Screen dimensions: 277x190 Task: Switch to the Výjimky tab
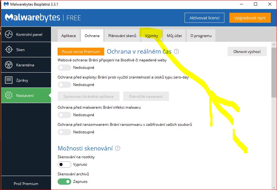pyautogui.click(x=152, y=36)
